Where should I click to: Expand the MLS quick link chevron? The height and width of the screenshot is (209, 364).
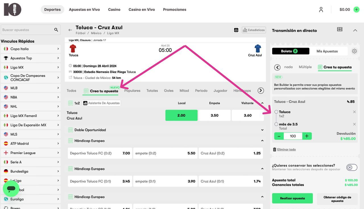[x=58, y=134]
